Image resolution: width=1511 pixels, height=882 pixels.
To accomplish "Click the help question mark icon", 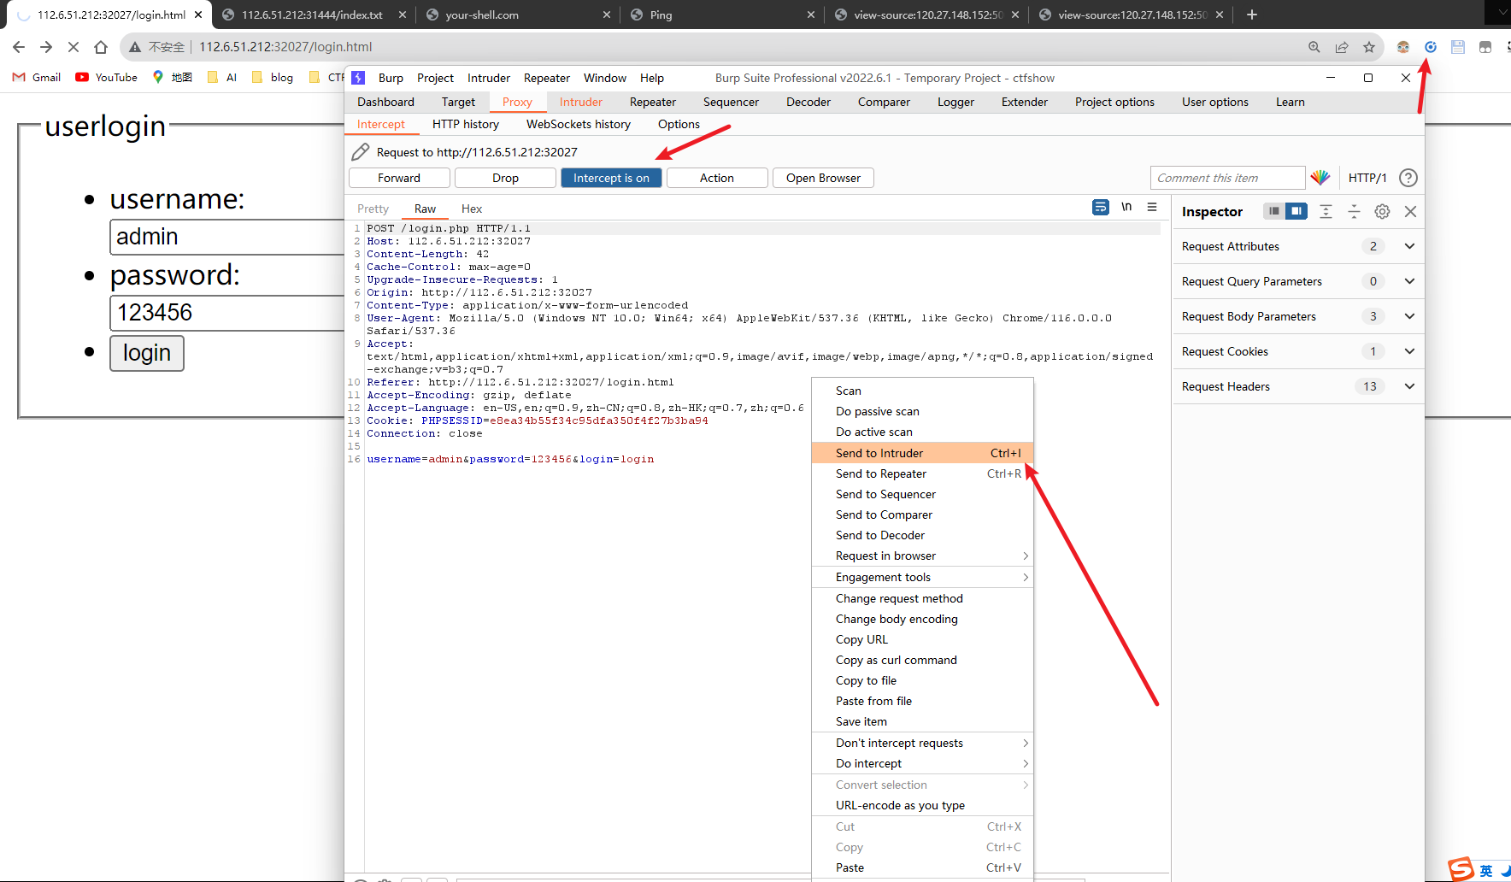I will [1408, 178].
